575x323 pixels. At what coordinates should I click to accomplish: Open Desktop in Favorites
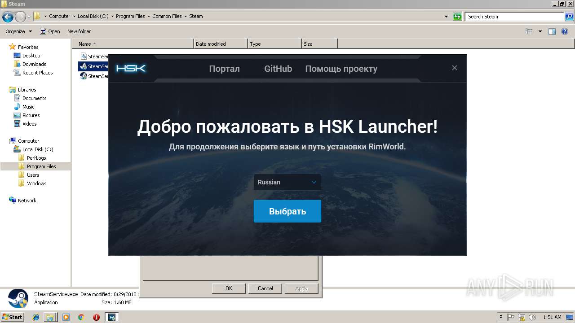click(31, 56)
